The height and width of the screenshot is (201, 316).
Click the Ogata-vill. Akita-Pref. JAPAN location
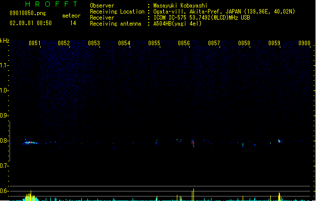(224, 12)
